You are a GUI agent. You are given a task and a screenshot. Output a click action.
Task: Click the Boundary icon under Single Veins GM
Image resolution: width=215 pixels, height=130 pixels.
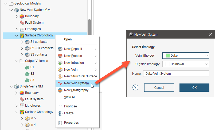22,93
